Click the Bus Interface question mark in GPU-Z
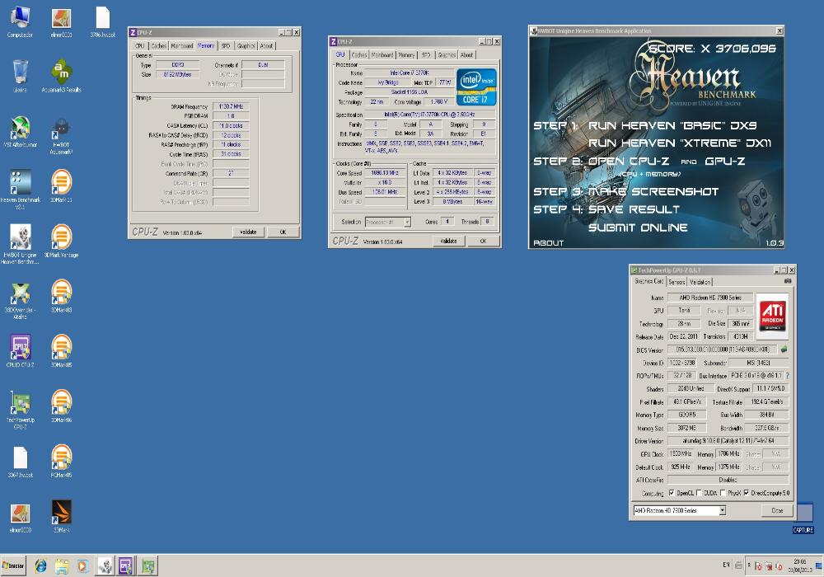 (x=787, y=375)
